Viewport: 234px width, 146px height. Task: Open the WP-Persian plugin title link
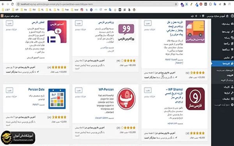pyautogui.click(x=106, y=90)
